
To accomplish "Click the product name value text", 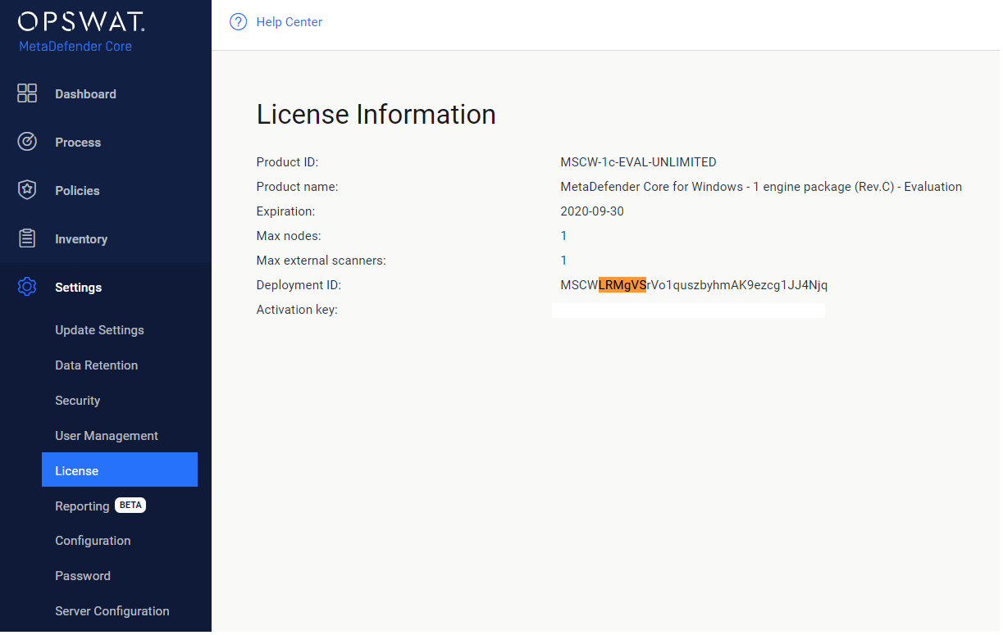I will 761,187.
